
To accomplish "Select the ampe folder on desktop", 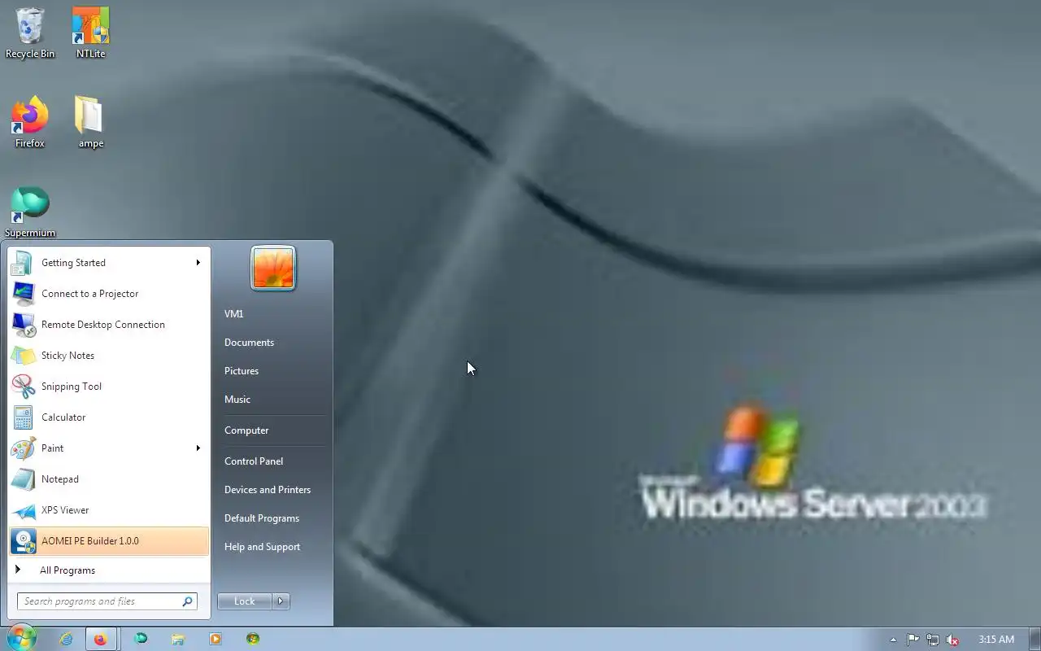I will pyautogui.click(x=90, y=122).
